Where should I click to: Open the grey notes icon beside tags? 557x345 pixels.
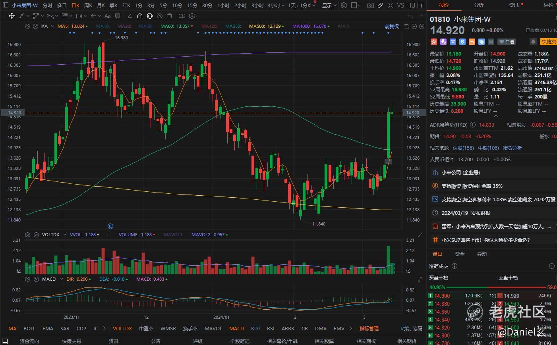pyautogui.click(x=491, y=42)
